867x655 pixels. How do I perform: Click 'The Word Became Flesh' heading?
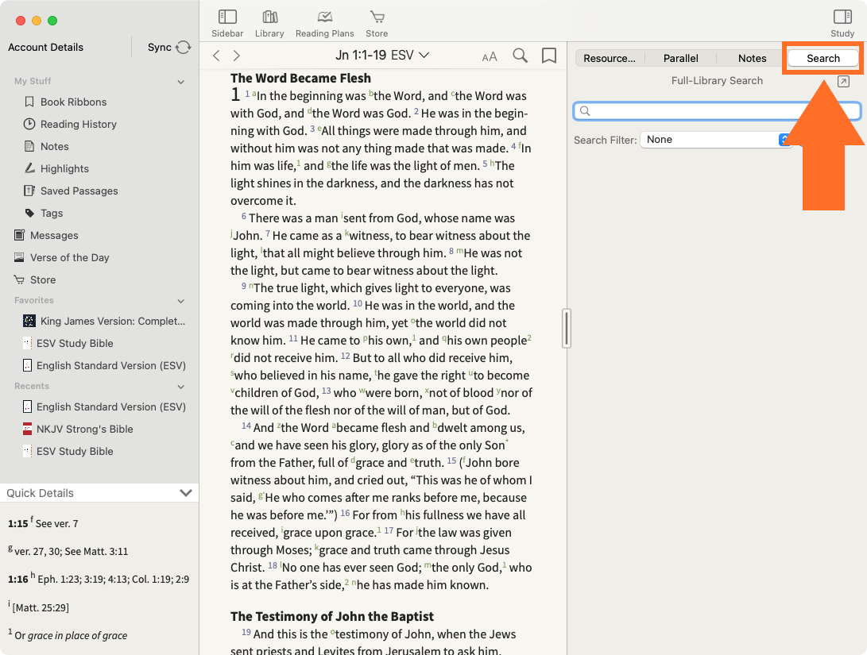(301, 79)
